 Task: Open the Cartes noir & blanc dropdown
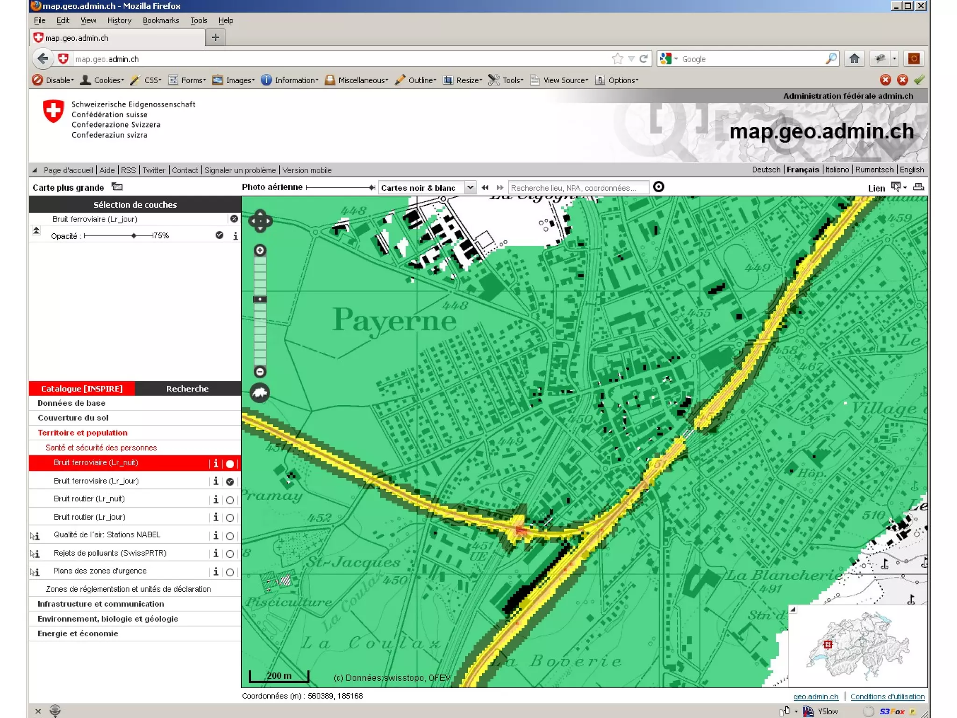click(x=470, y=187)
